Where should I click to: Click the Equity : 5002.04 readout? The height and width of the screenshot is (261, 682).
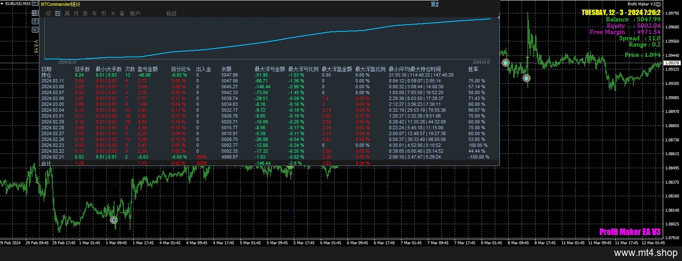coord(633,26)
